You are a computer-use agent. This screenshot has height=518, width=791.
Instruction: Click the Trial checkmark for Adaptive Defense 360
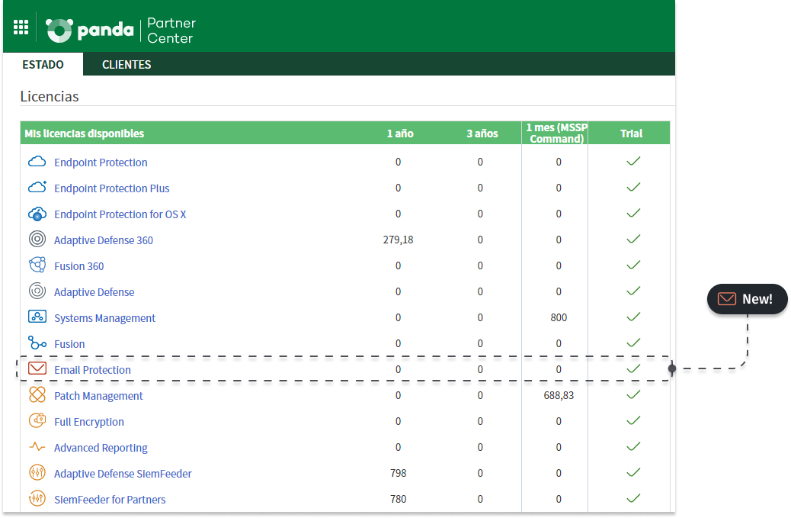[633, 239]
